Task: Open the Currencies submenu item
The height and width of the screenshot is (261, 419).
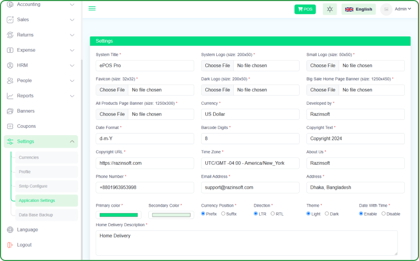Action: point(29,157)
